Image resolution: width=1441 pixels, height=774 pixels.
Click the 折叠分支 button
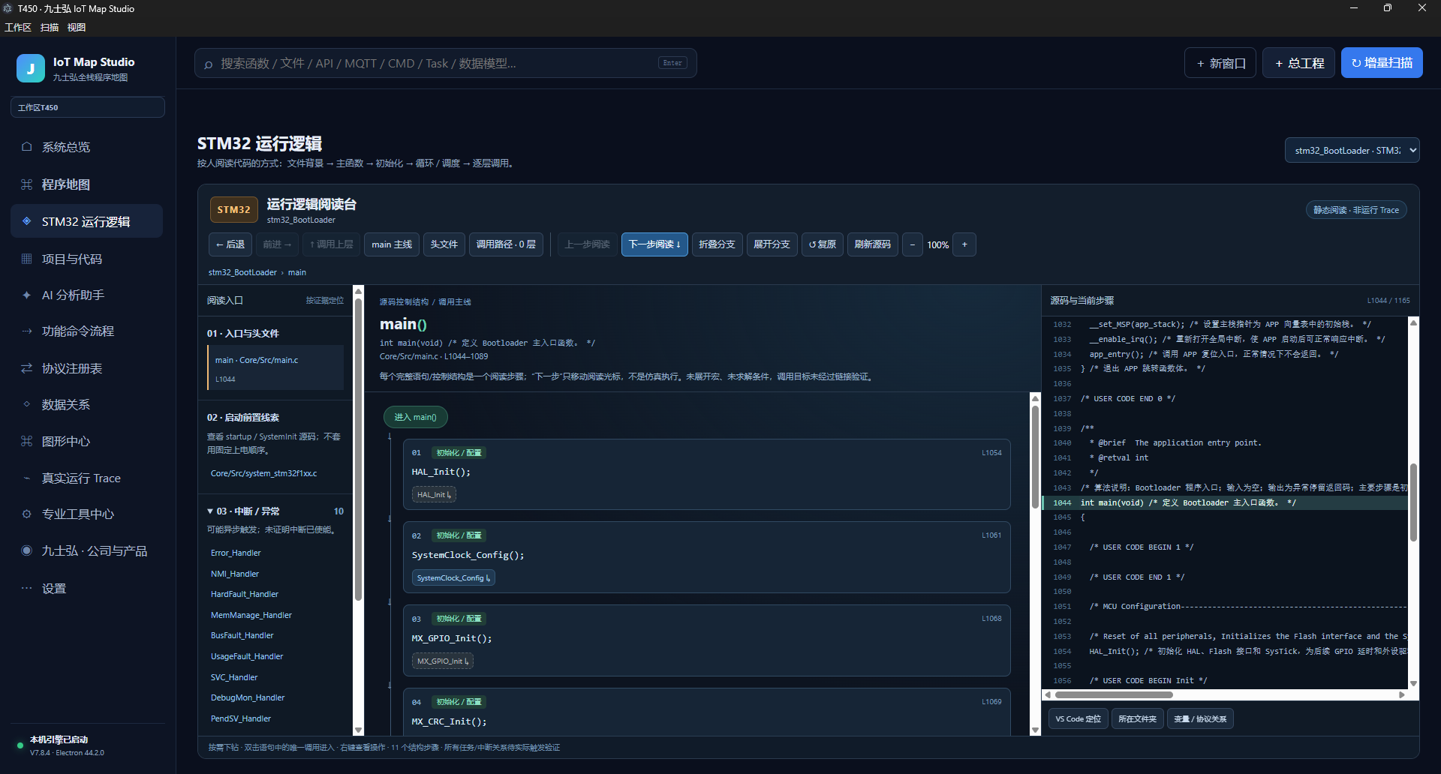click(717, 244)
